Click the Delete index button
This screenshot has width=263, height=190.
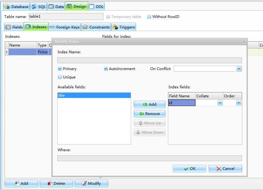[56, 183]
